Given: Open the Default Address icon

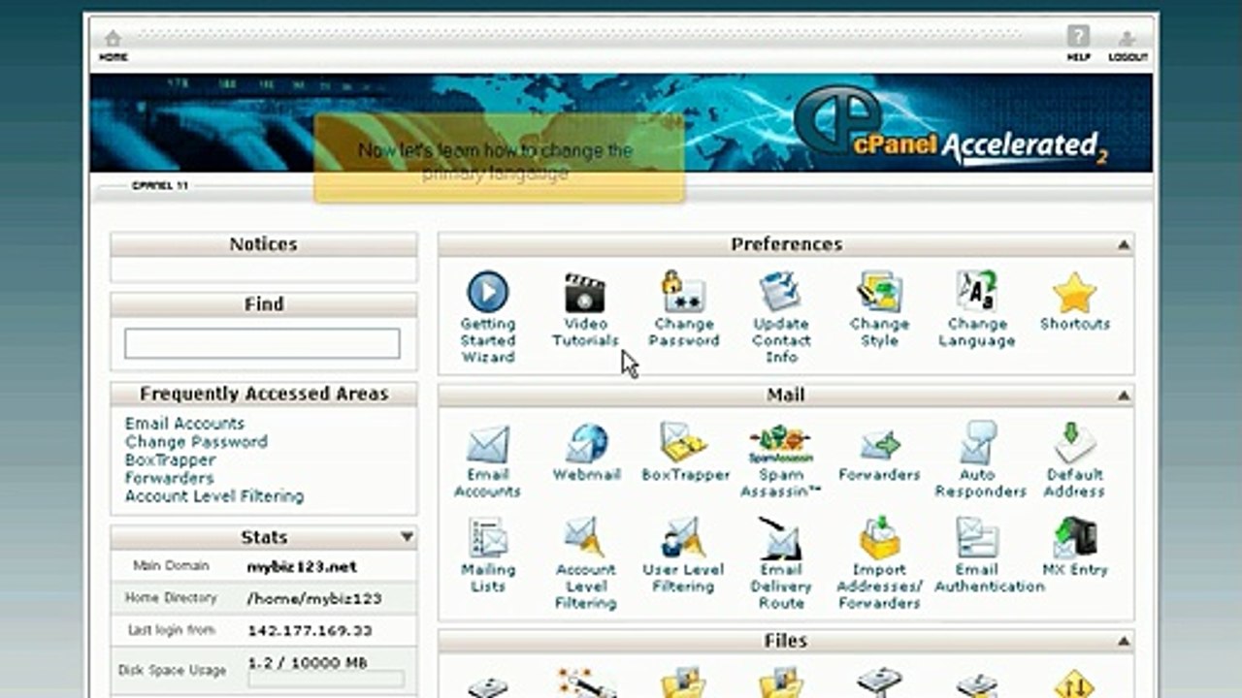Looking at the screenshot, I should pyautogui.click(x=1075, y=442).
